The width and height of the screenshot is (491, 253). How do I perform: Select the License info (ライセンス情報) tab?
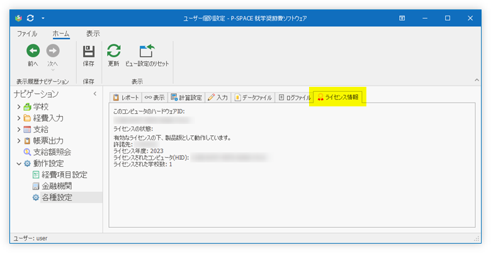pos(338,97)
